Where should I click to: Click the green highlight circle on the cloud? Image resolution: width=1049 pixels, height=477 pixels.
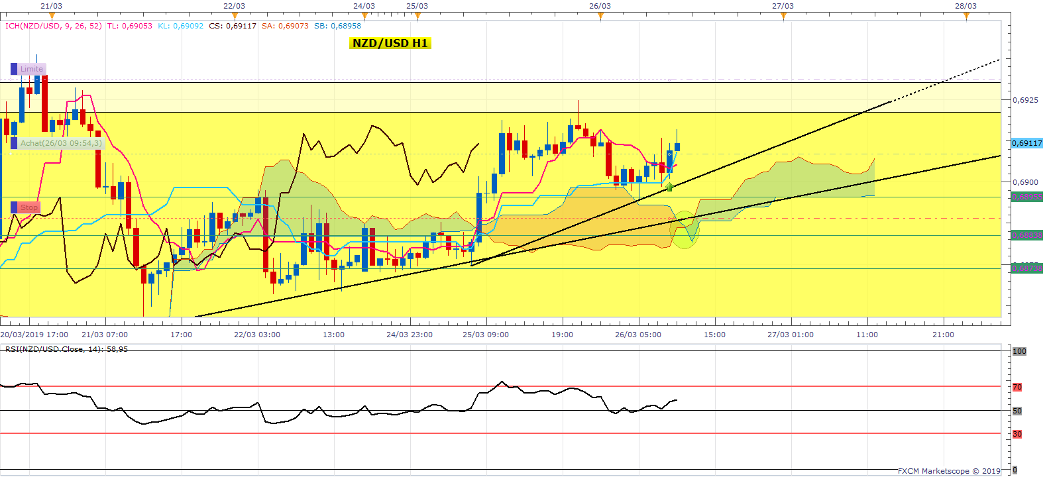click(x=684, y=231)
